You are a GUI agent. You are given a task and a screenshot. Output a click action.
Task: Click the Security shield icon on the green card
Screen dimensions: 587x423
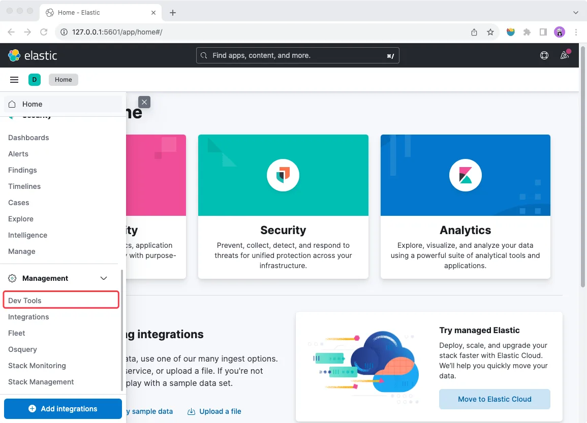[283, 175]
